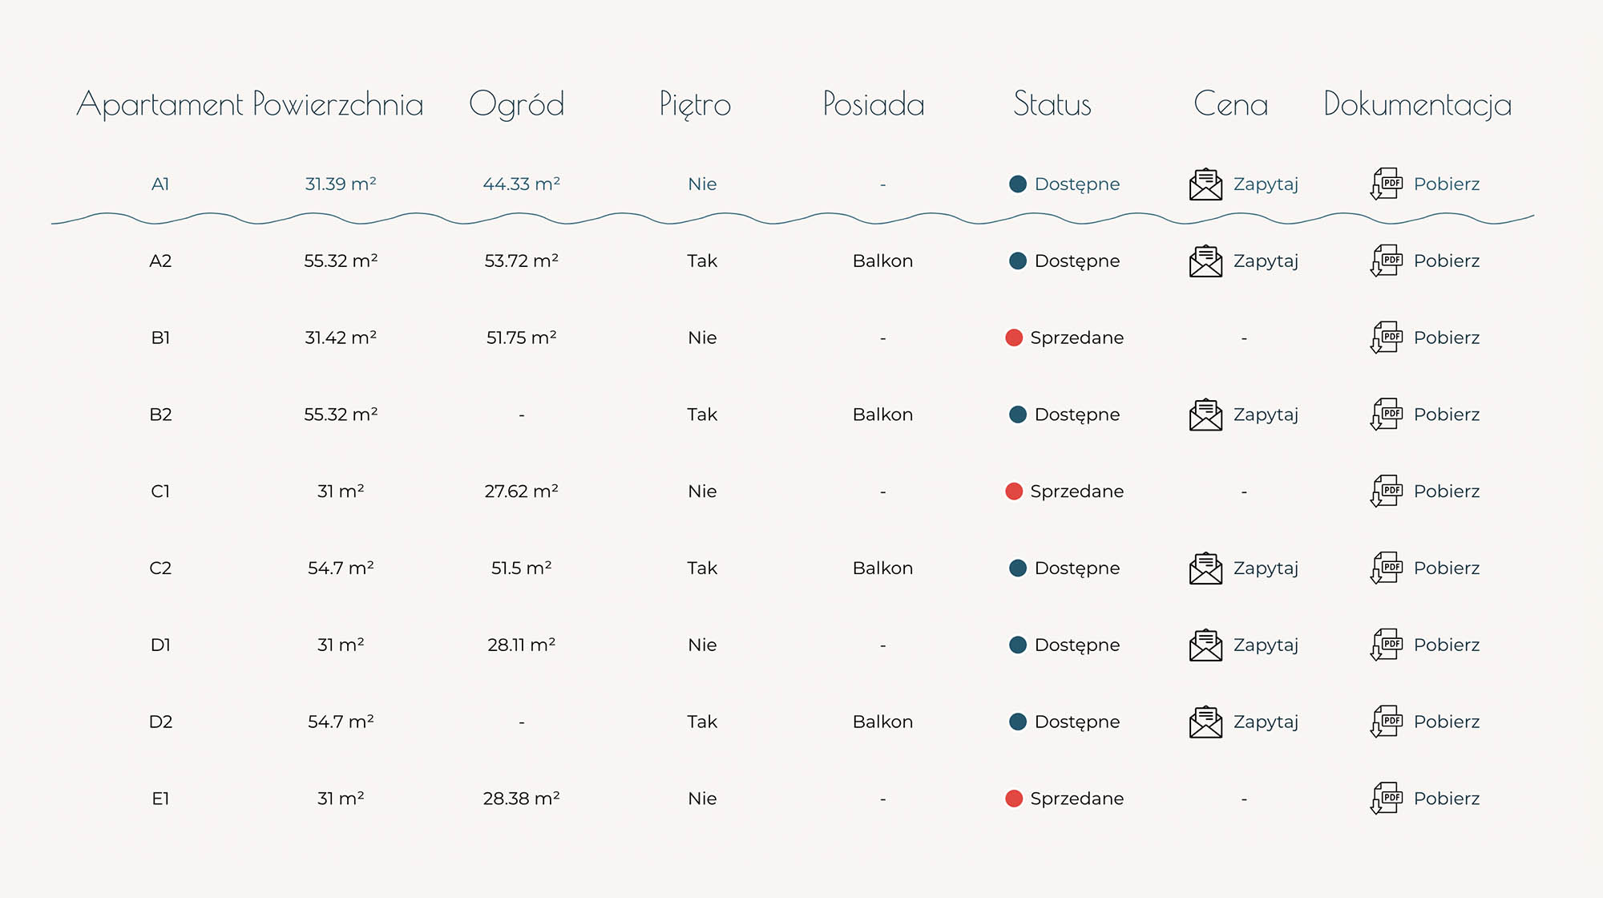Select apartment E1 name cell
The image size is (1603, 898).
click(160, 799)
